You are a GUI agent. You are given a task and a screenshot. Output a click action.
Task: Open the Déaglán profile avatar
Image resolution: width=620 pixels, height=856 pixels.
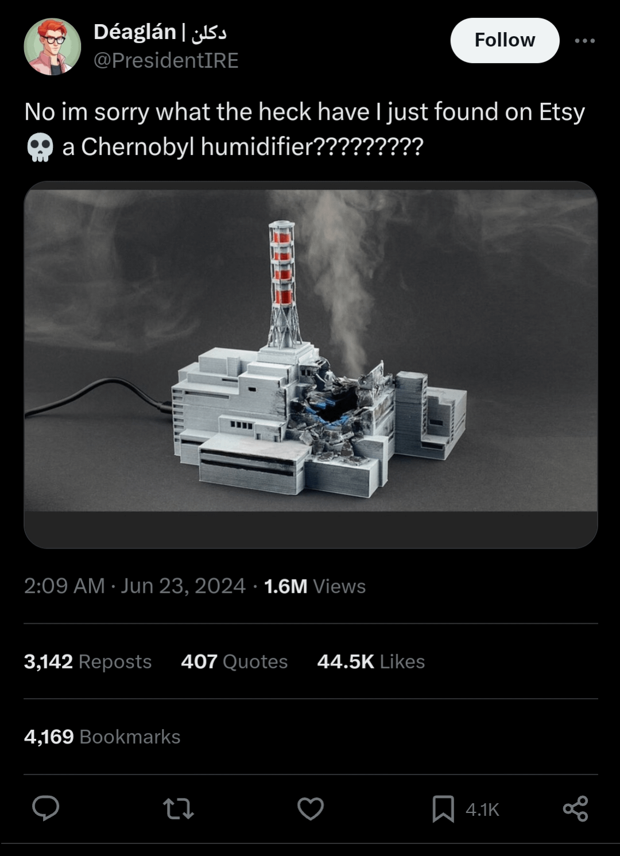[x=52, y=46]
